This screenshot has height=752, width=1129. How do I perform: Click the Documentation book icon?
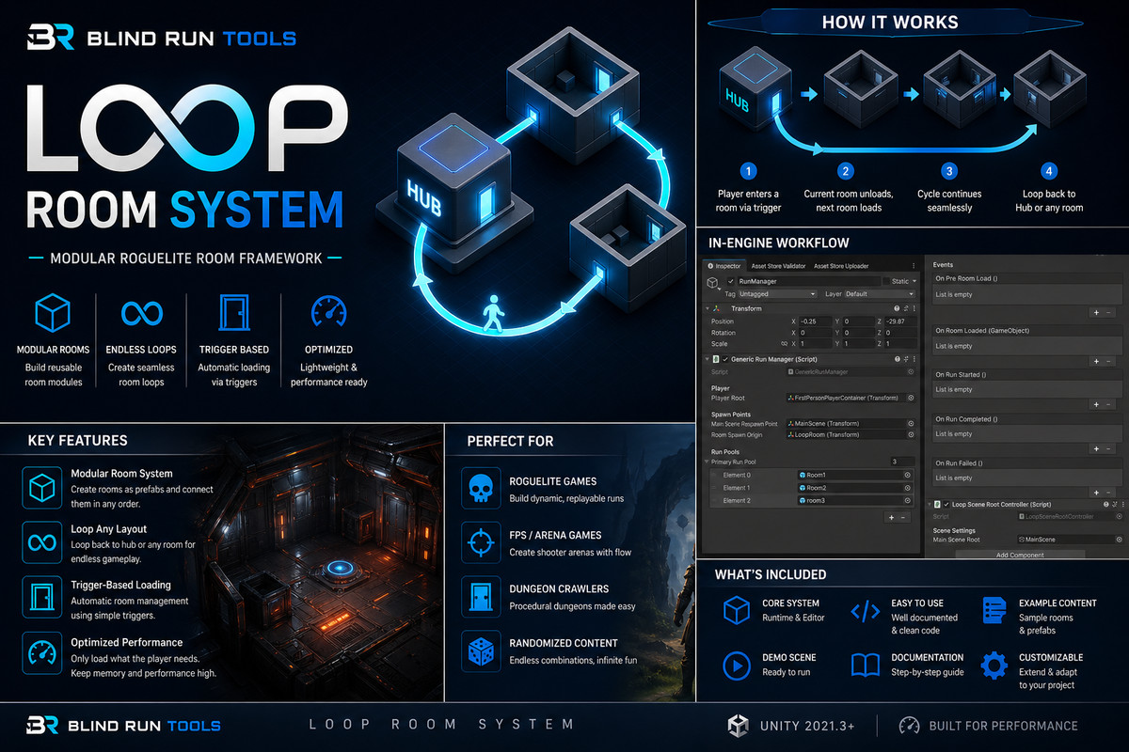point(865,665)
